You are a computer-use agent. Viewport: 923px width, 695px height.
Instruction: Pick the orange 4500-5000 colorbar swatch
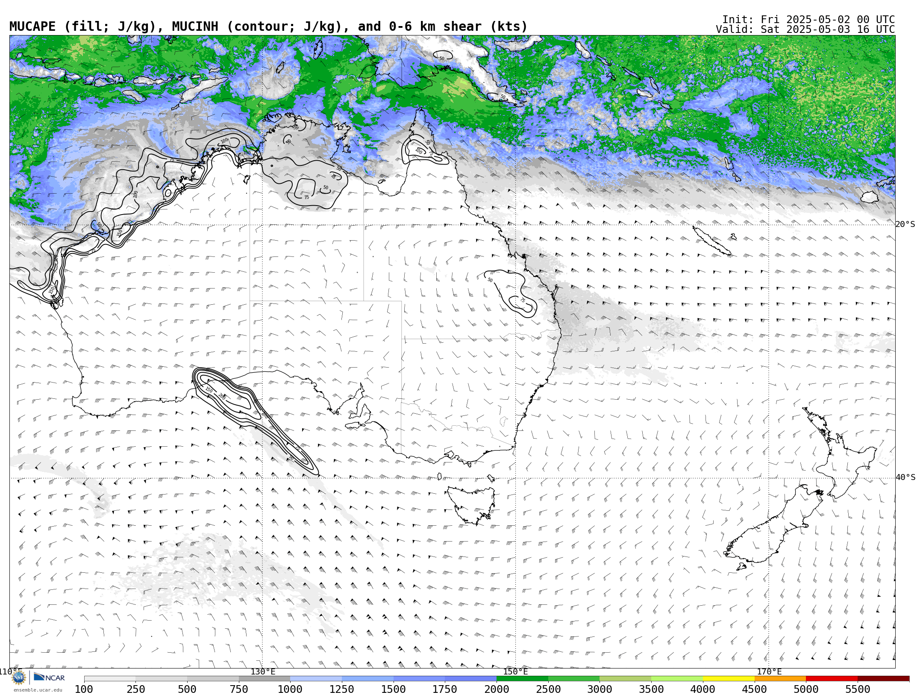[780, 679]
